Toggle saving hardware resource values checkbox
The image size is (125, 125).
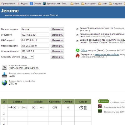(x=77, y=35)
